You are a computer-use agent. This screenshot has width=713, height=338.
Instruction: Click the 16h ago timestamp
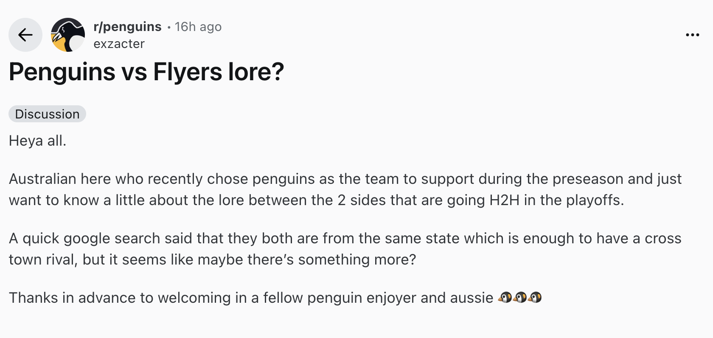pyautogui.click(x=198, y=27)
